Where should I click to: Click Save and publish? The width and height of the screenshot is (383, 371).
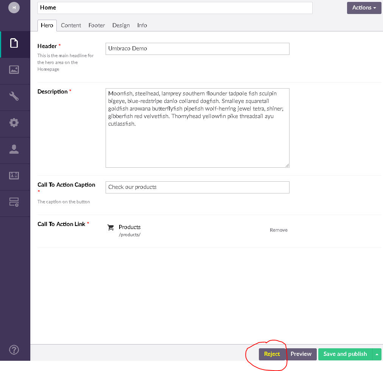[x=345, y=354]
